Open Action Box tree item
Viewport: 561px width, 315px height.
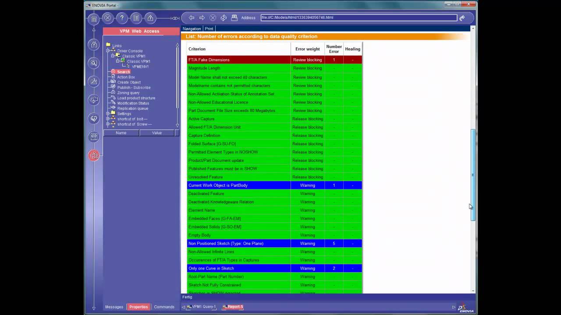[x=126, y=77]
